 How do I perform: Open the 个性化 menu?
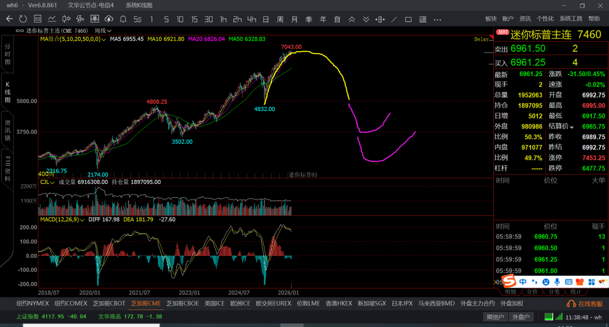coord(545,19)
